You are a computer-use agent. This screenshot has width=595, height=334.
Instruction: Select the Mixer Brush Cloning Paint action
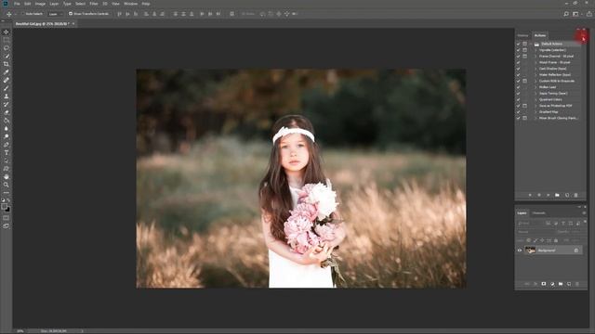coord(558,118)
